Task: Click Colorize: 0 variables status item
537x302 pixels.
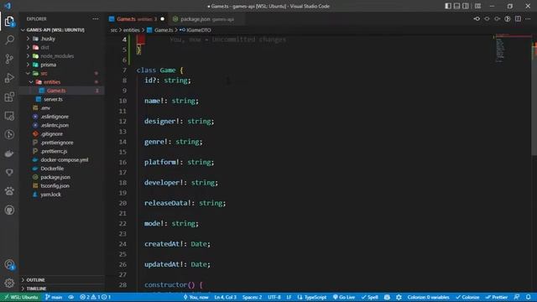Action: click(x=428, y=297)
